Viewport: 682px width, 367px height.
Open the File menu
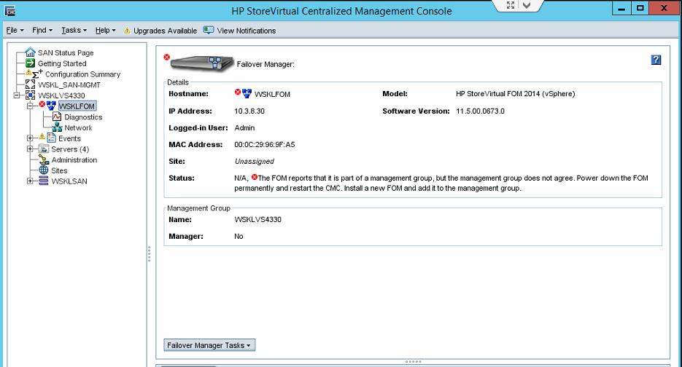click(15, 31)
